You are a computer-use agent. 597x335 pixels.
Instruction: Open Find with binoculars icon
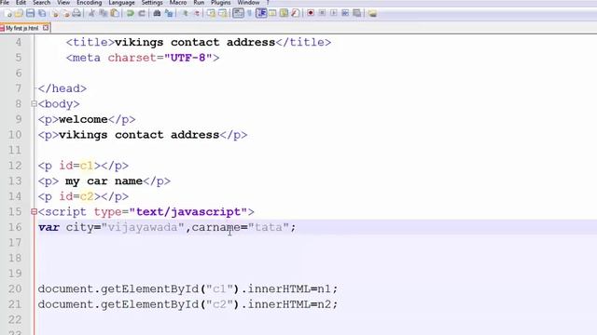click(157, 13)
